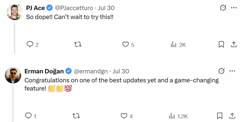Repost PJ Ace's tweet
The width and height of the screenshot is (242, 122).
point(78,44)
